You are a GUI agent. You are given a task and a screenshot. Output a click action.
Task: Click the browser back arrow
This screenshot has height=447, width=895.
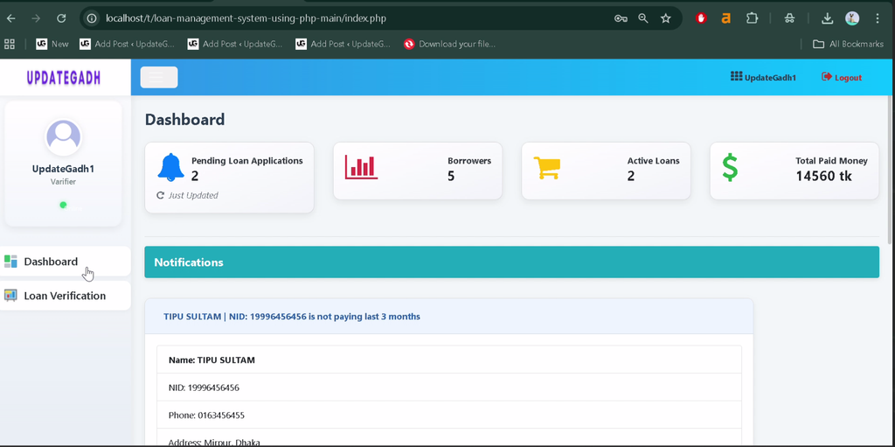click(x=10, y=18)
